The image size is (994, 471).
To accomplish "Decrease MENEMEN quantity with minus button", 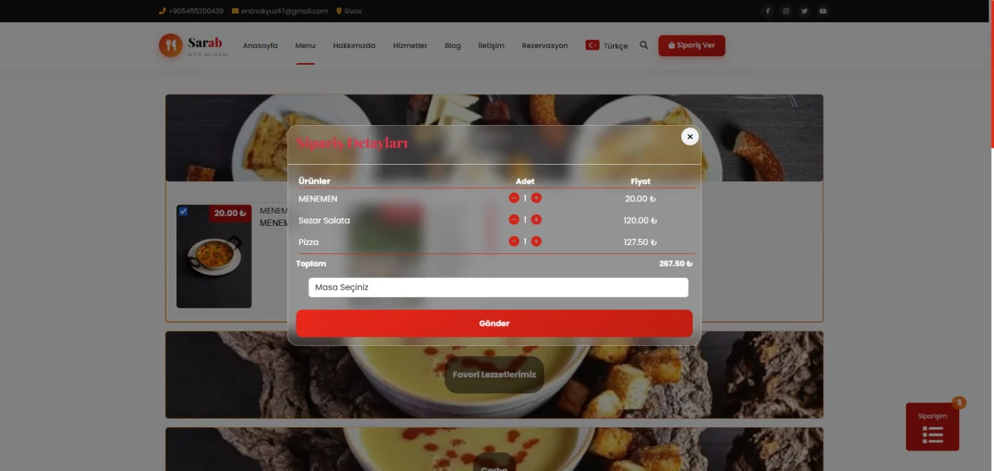I will [514, 198].
